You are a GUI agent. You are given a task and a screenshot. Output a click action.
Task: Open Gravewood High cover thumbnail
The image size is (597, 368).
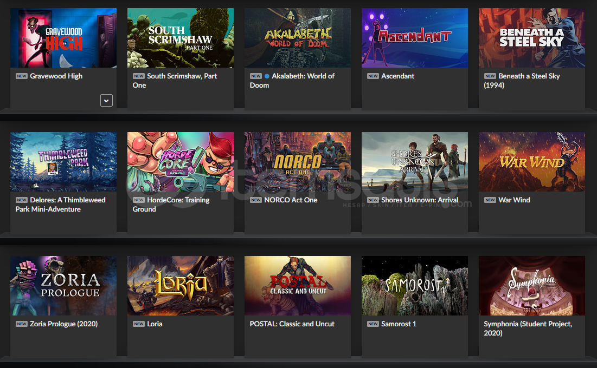63,38
